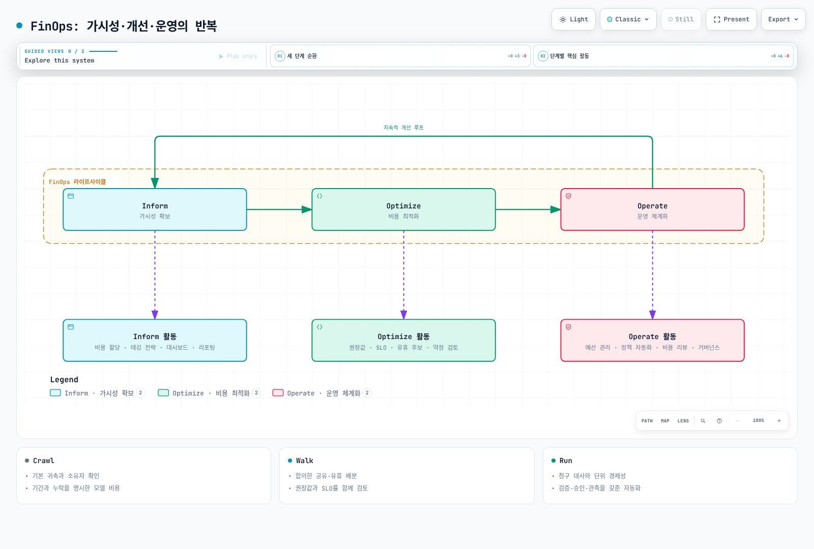Click the shield icon on Operate node
Viewport: 814px width, 549px height.
(x=568, y=196)
